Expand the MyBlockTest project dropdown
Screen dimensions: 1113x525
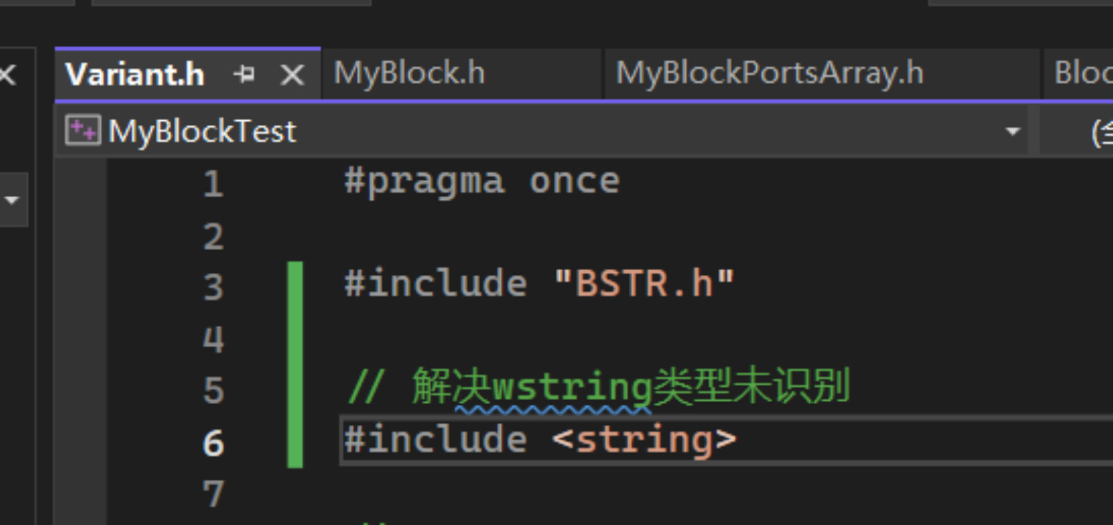tap(1013, 131)
